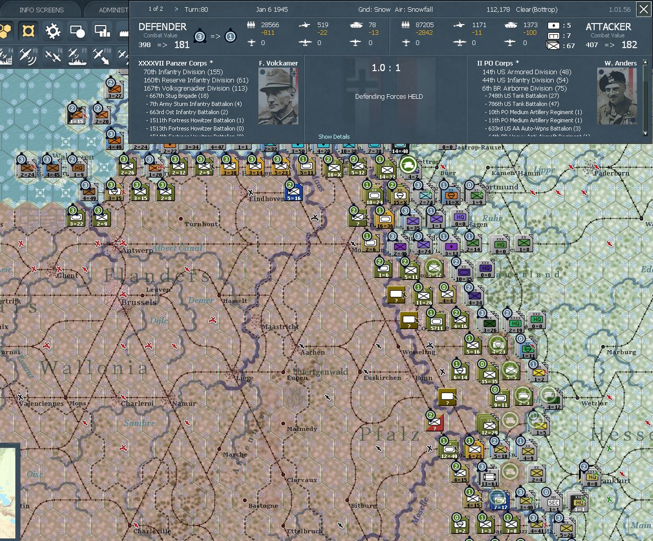Select the F7 naval air patrol icon
Screen dimensions: 653x541
(77, 56)
